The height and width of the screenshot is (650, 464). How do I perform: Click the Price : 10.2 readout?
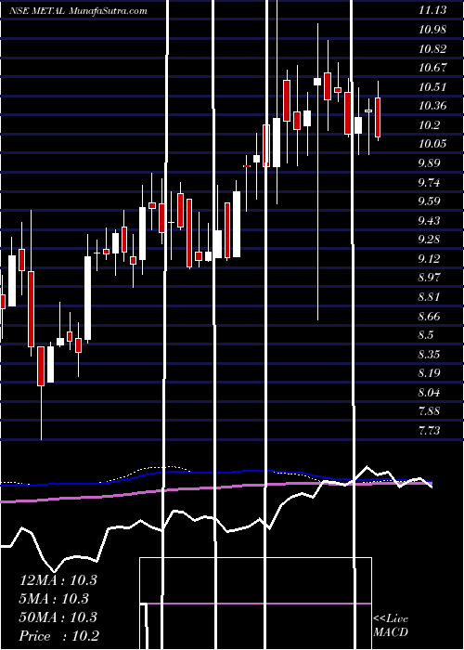tap(58, 636)
